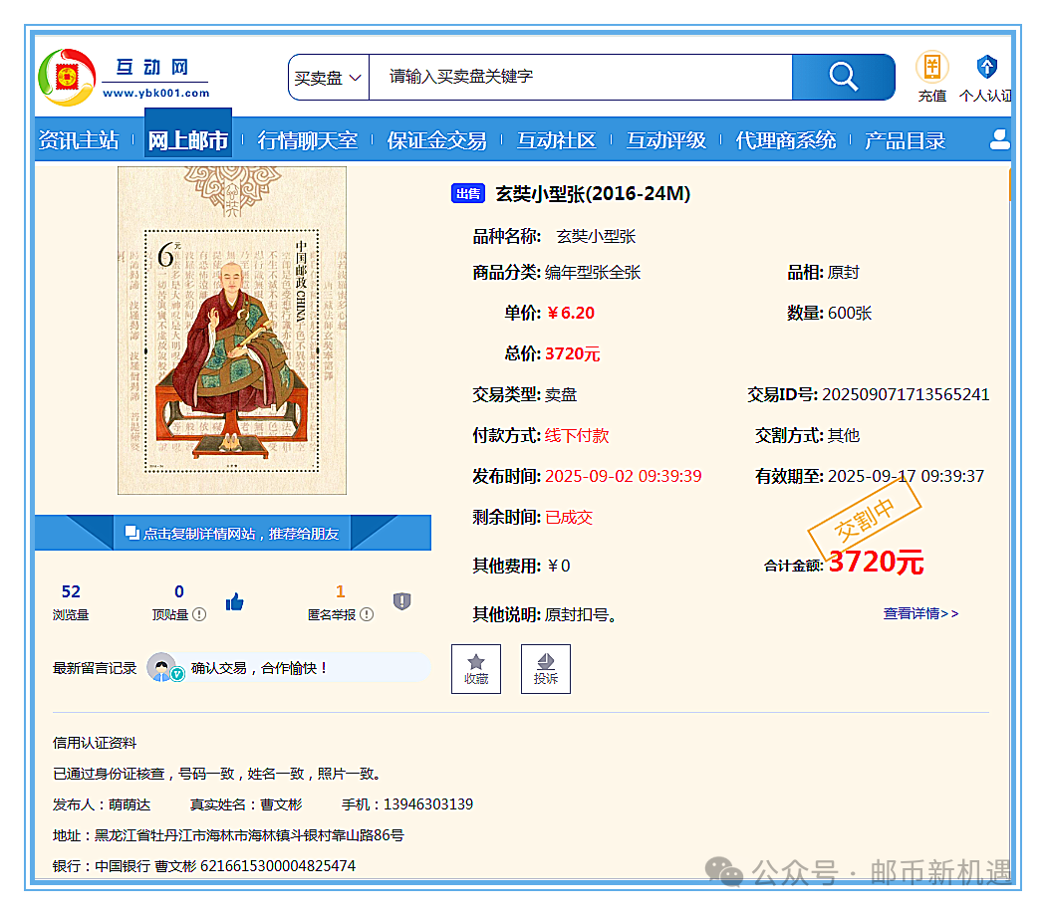The width and height of the screenshot is (1046, 915).
Task: Click the 玄奘 stamp sheet image
Action: [x=232, y=331]
